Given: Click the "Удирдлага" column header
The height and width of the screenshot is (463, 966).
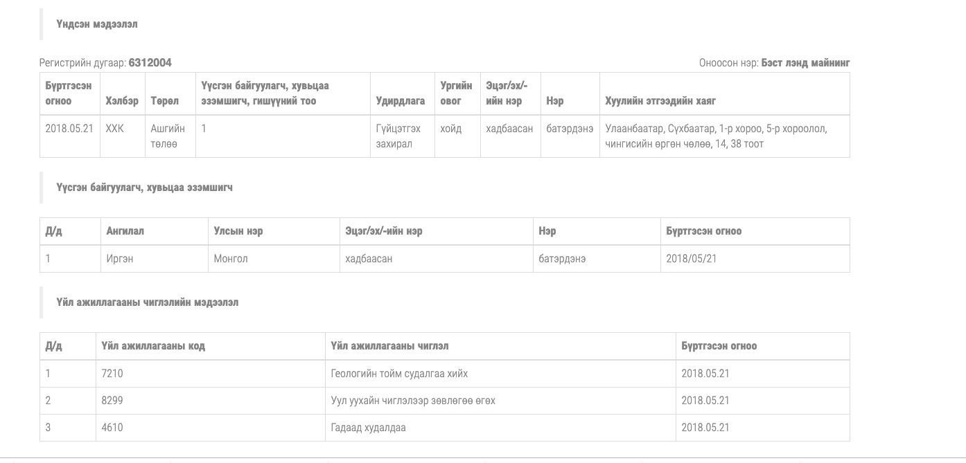Looking at the screenshot, I should pyautogui.click(x=401, y=101).
